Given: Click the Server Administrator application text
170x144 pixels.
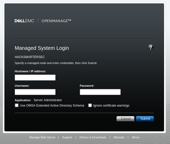Looking at the screenshot, I should pyautogui.click(x=48, y=100).
